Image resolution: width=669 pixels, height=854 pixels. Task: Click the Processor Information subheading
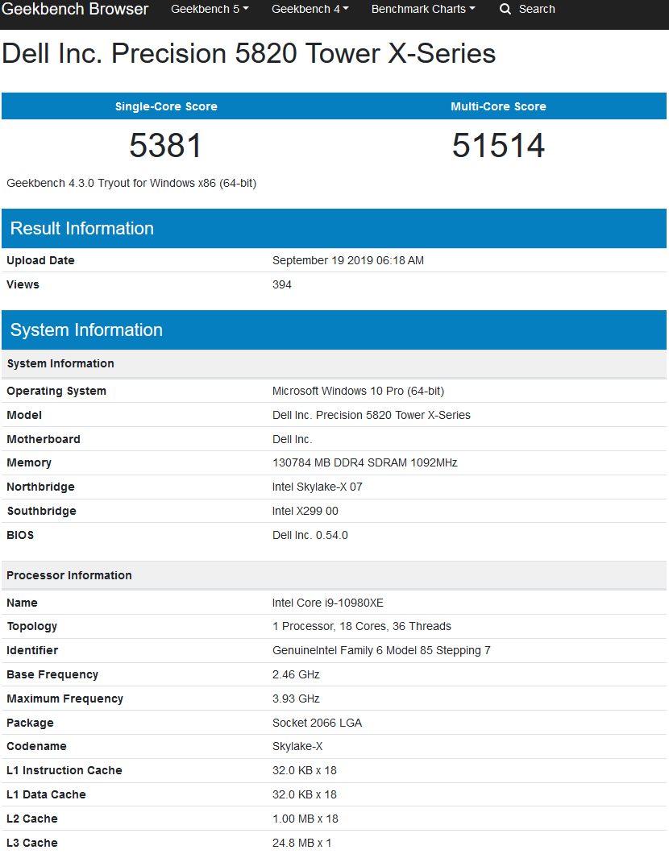click(x=69, y=576)
